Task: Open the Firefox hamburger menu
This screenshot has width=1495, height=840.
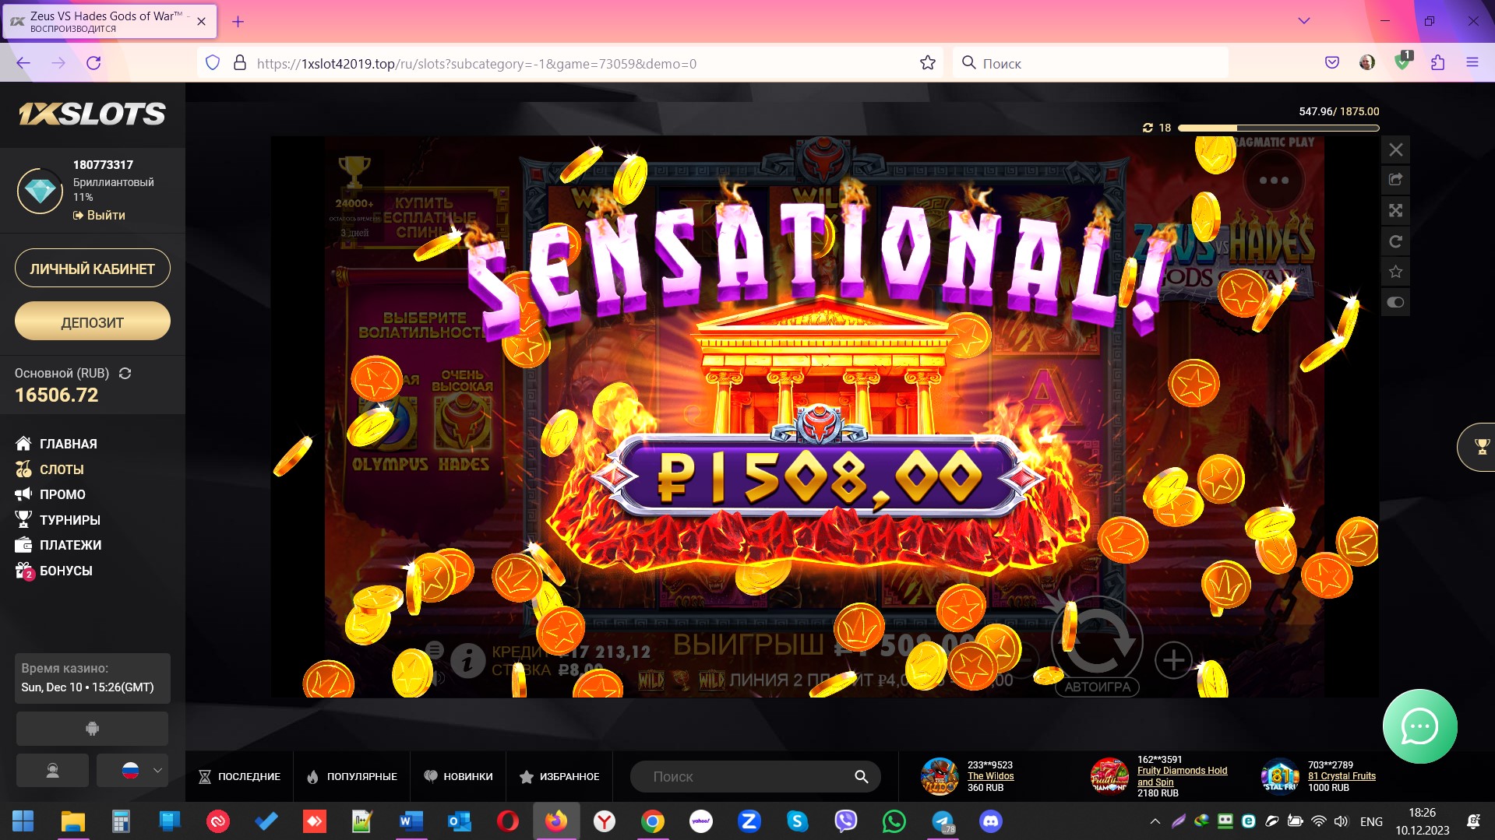Action: pyautogui.click(x=1472, y=63)
